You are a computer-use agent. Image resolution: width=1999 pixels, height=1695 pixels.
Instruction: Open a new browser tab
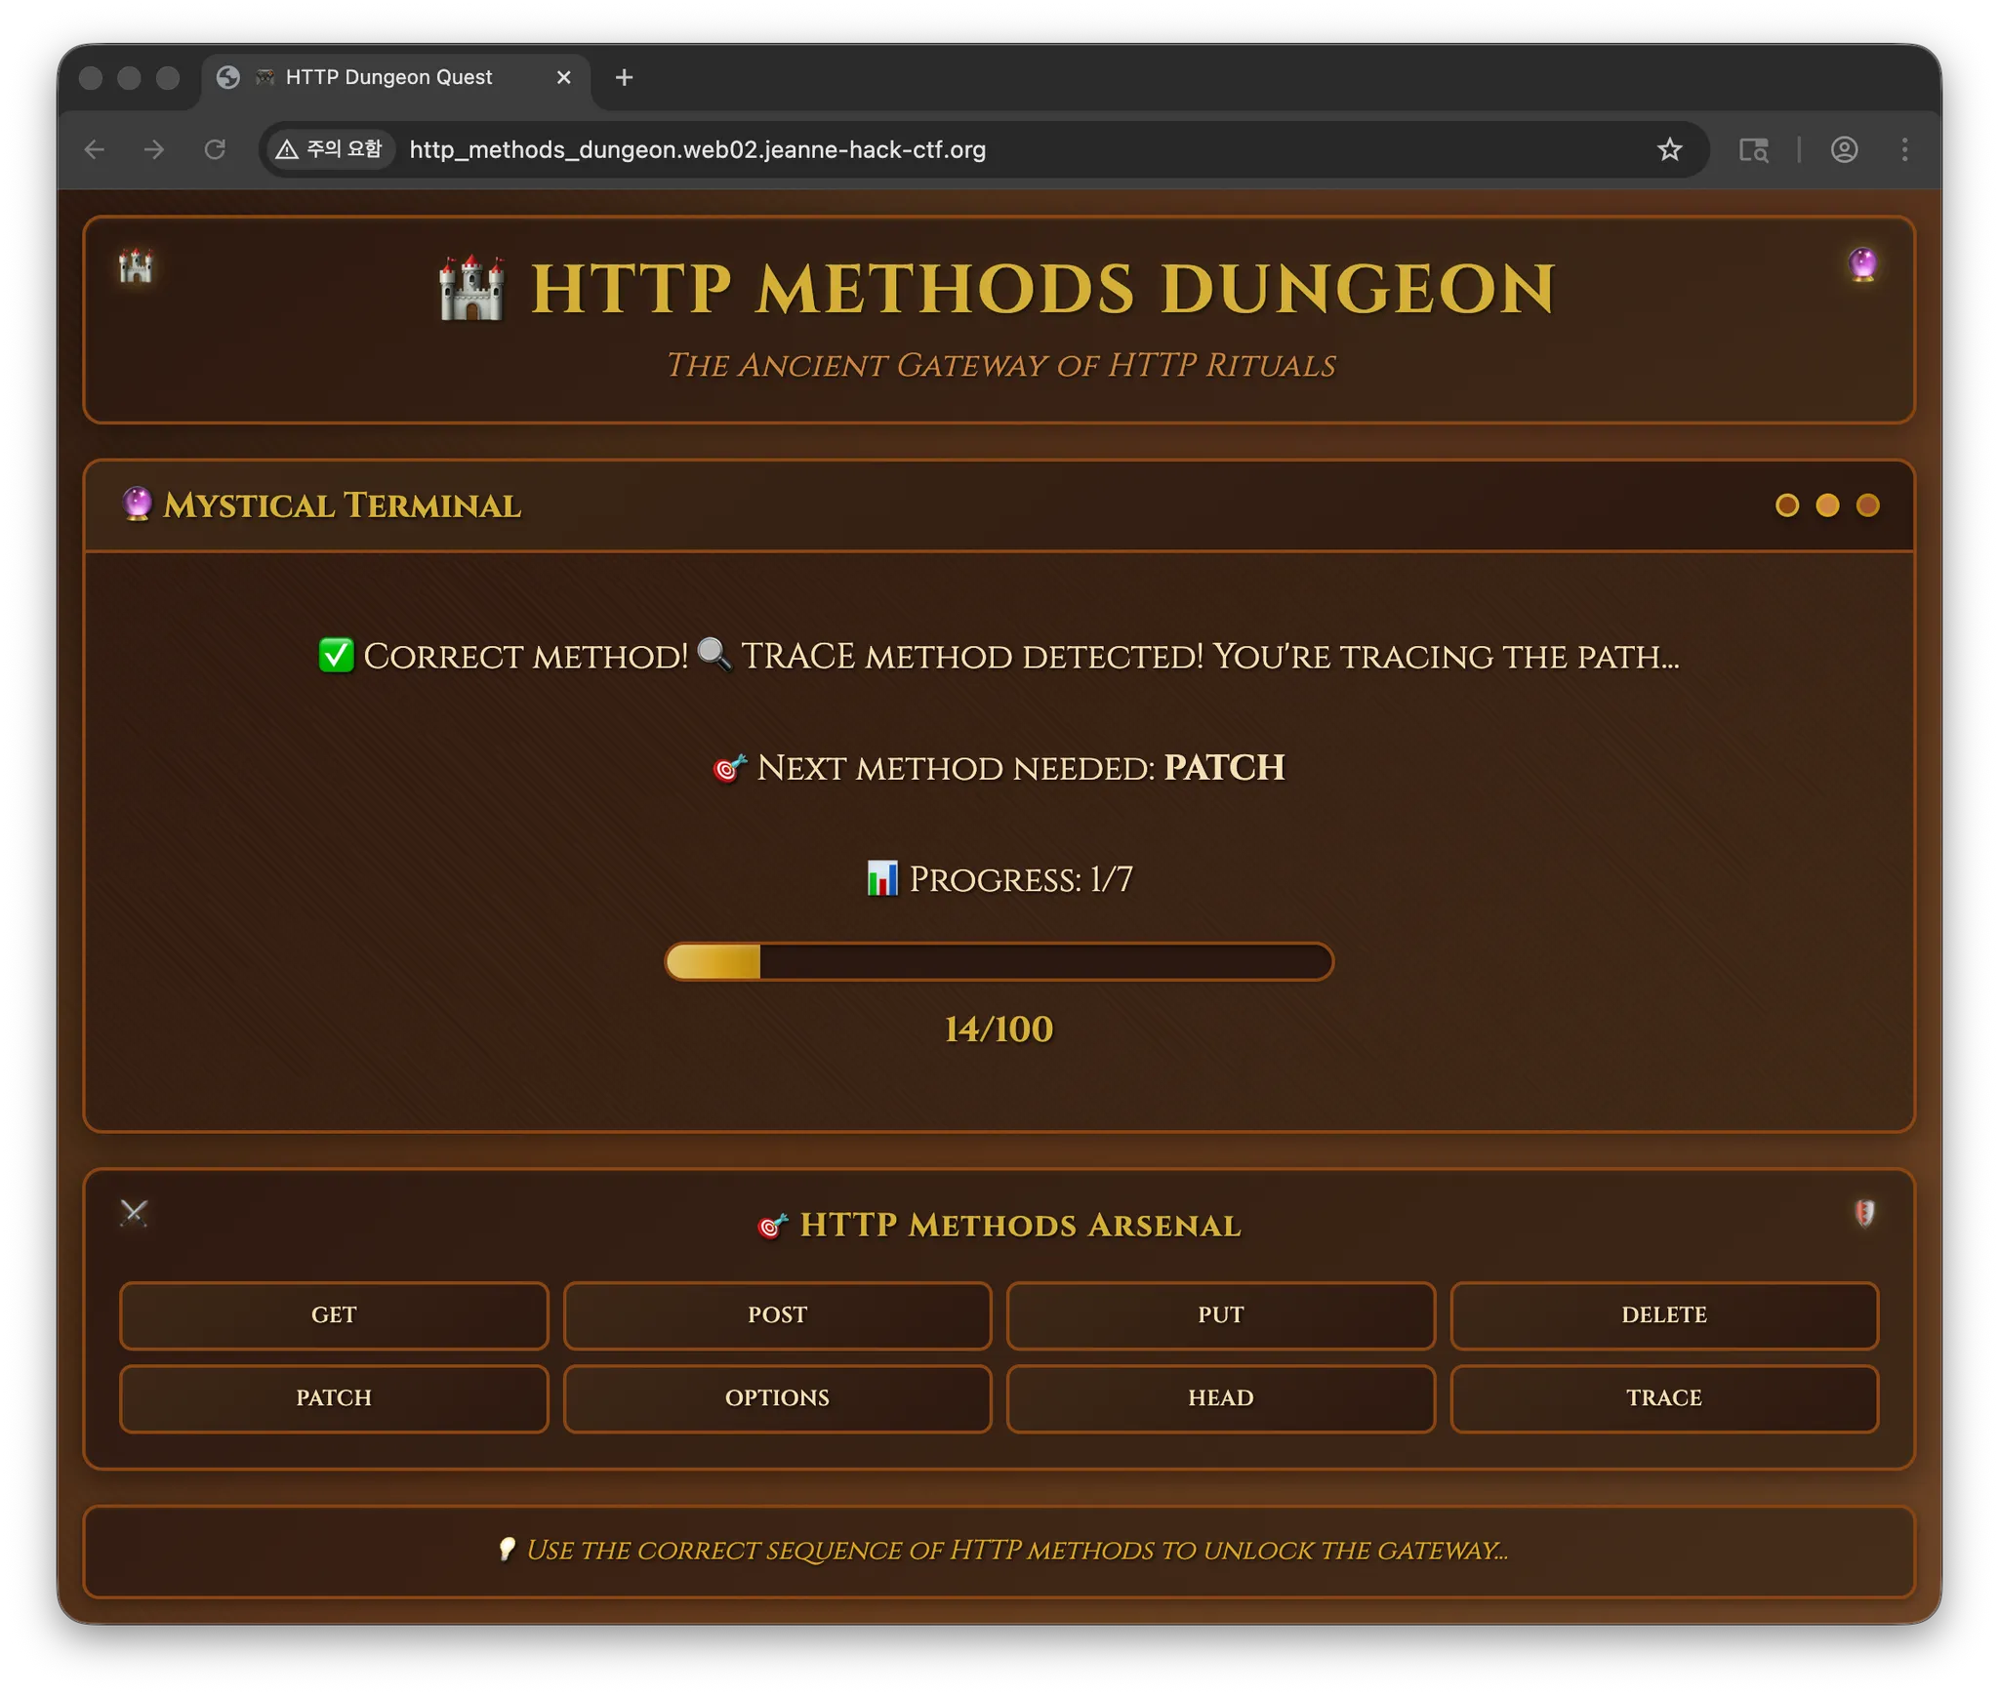pos(625,77)
